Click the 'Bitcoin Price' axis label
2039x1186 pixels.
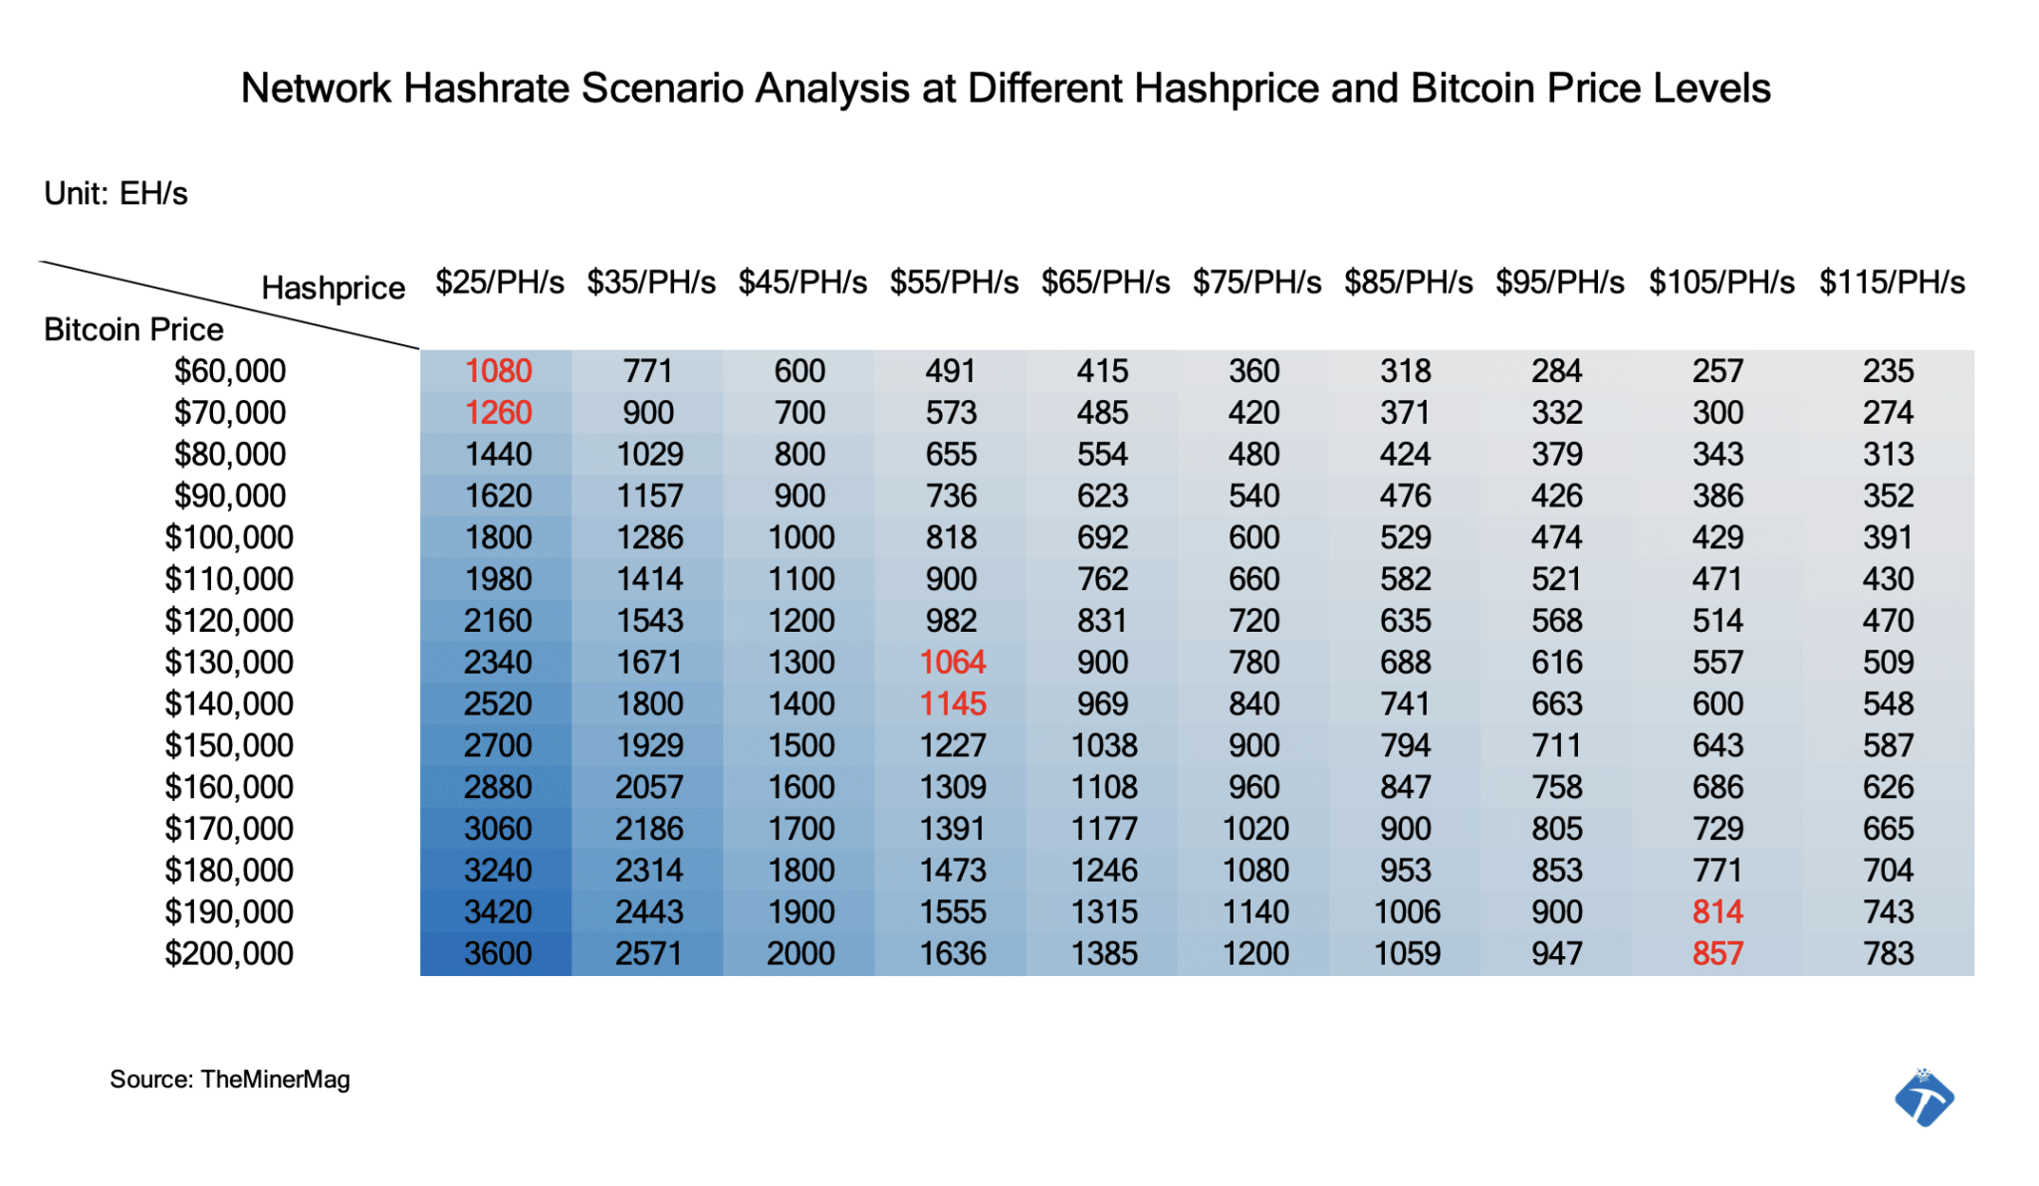click(133, 329)
